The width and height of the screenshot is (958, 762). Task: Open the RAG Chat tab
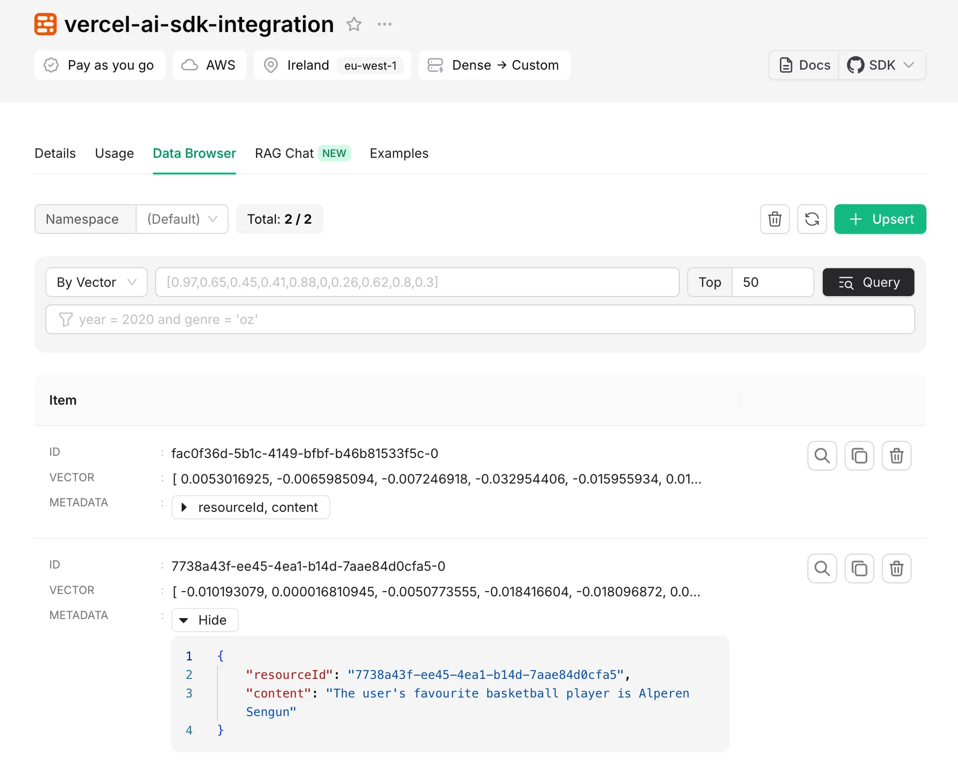pos(303,153)
